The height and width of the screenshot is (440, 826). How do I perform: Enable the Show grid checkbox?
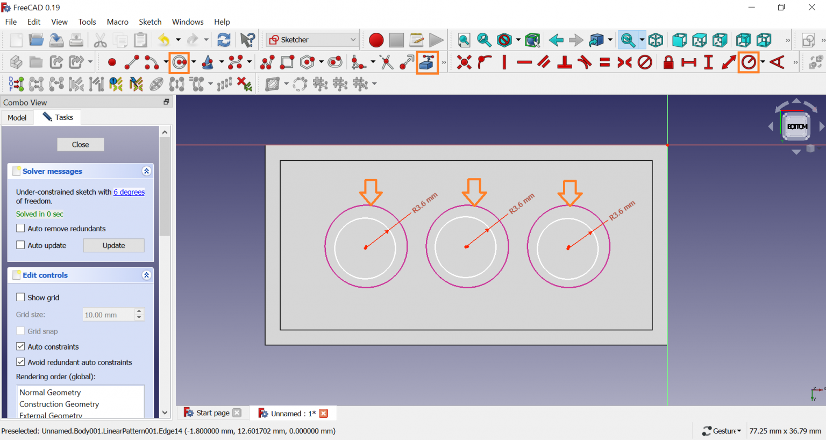(21, 297)
